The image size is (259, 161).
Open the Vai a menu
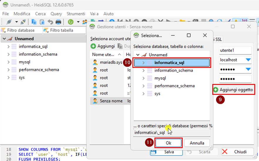click(94, 14)
